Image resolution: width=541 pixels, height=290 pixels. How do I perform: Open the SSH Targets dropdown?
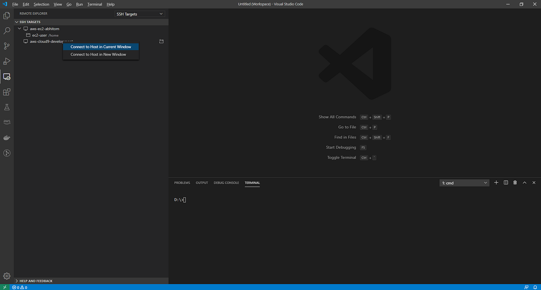click(x=139, y=14)
